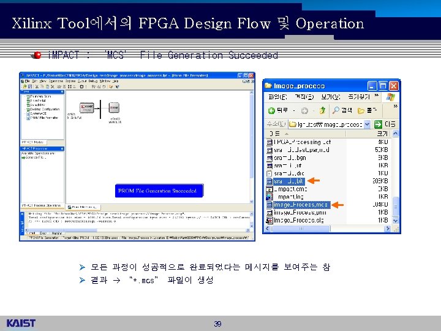Open the Explorer address bar dropdown
Image resolution: width=441 pixels, height=331 pixels.
(x=367, y=124)
